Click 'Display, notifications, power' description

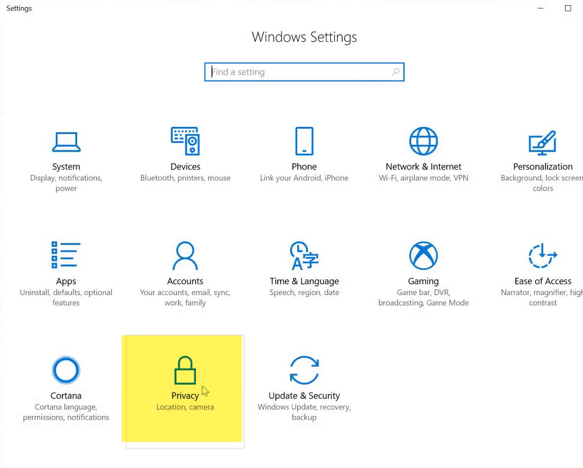click(x=66, y=183)
